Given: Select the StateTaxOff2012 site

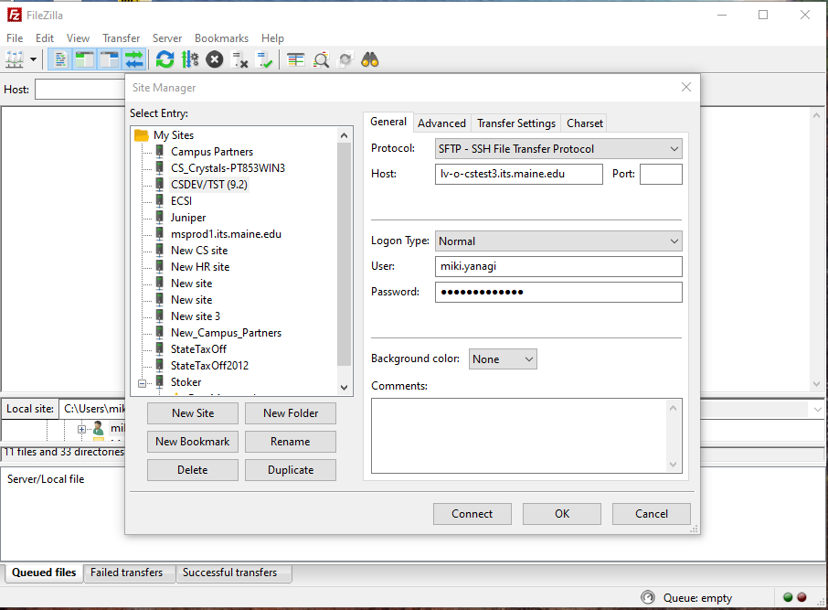Looking at the screenshot, I should pyautogui.click(x=209, y=365).
